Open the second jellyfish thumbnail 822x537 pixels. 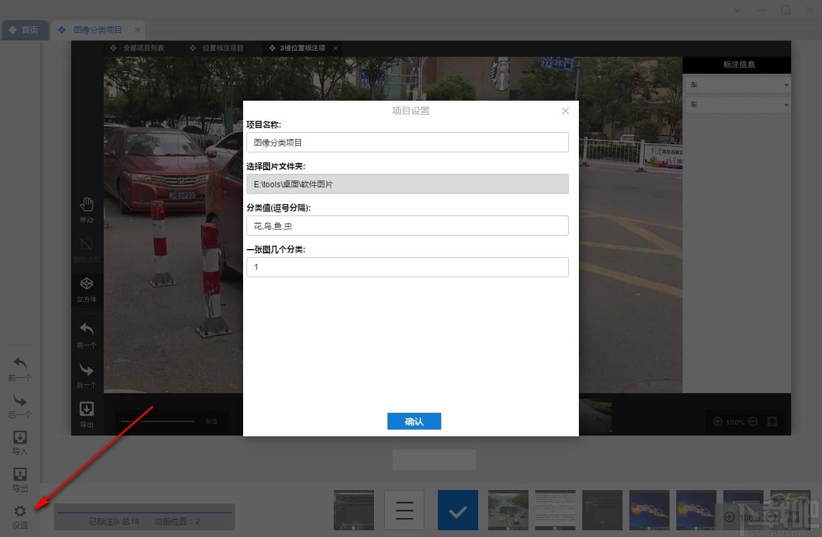696,510
